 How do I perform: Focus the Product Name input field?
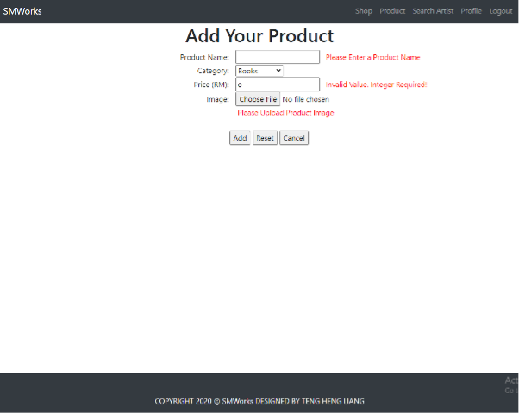278,57
